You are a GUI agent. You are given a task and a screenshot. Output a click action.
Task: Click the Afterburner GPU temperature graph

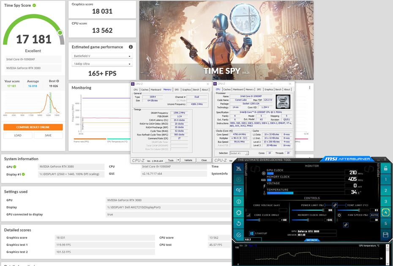click(309, 255)
